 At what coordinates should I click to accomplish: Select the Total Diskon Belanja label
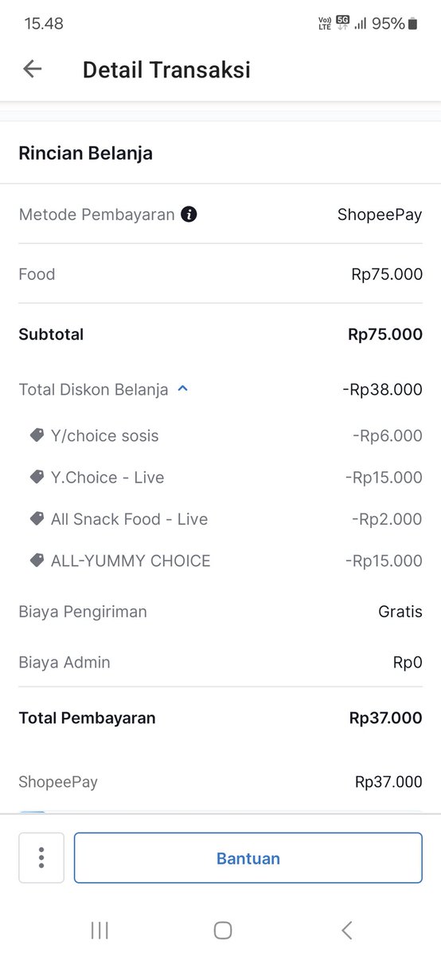[x=94, y=389]
